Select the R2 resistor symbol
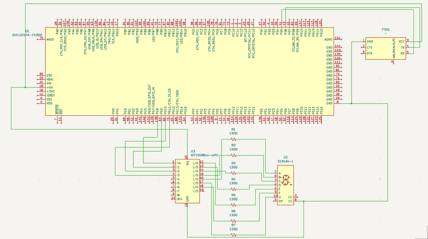This screenshot has height=239, width=428. pyautogui.click(x=234, y=154)
